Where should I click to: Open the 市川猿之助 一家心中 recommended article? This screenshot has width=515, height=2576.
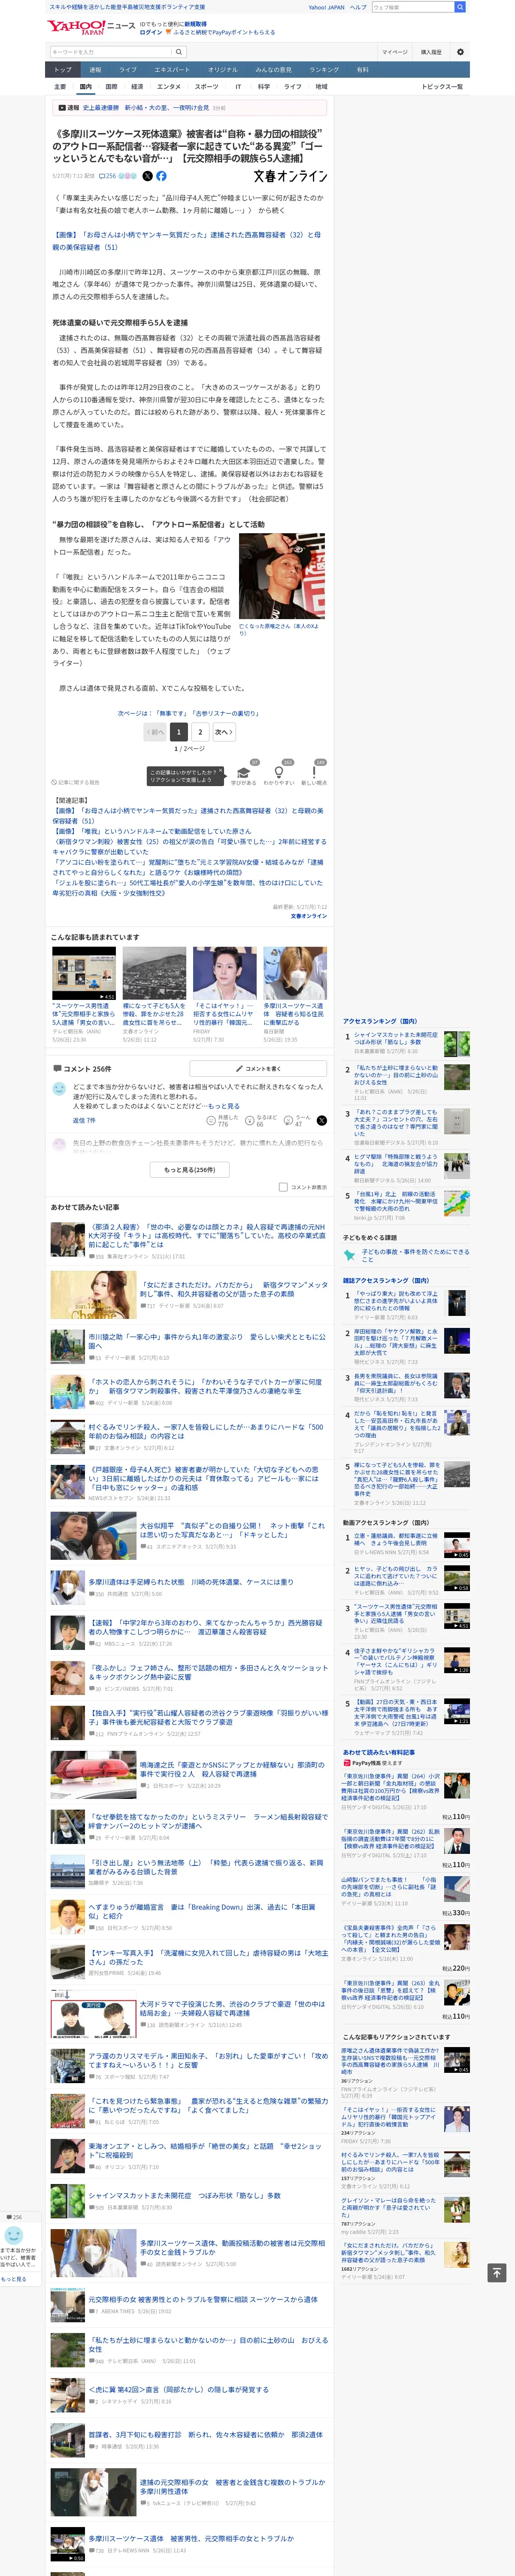(207, 1340)
